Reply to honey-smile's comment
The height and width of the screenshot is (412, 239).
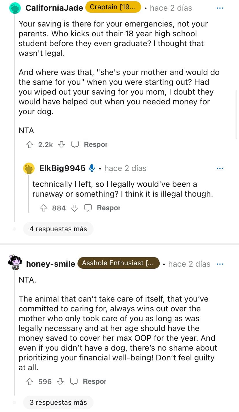pos(89,381)
